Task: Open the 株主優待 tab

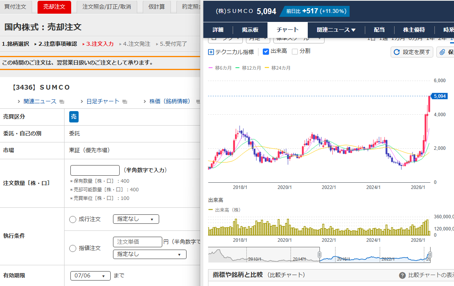Action: coord(414,30)
